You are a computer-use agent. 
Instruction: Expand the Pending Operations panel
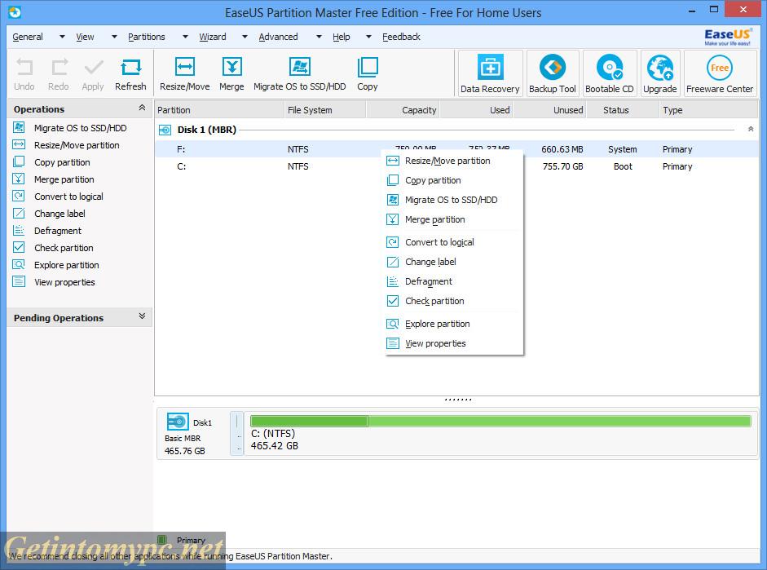click(x=143, y=316)
